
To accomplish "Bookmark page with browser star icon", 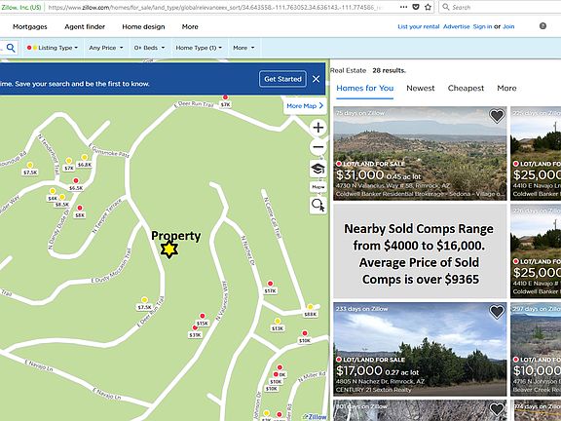I will 428,7.
